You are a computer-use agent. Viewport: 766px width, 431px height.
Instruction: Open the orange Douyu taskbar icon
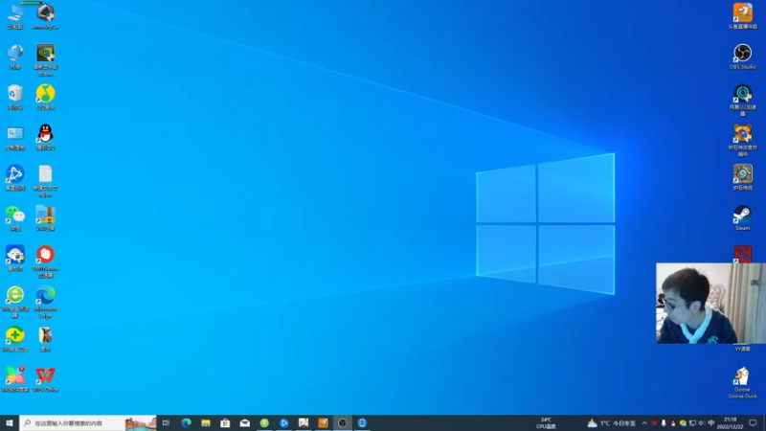[x=323, y=422]
